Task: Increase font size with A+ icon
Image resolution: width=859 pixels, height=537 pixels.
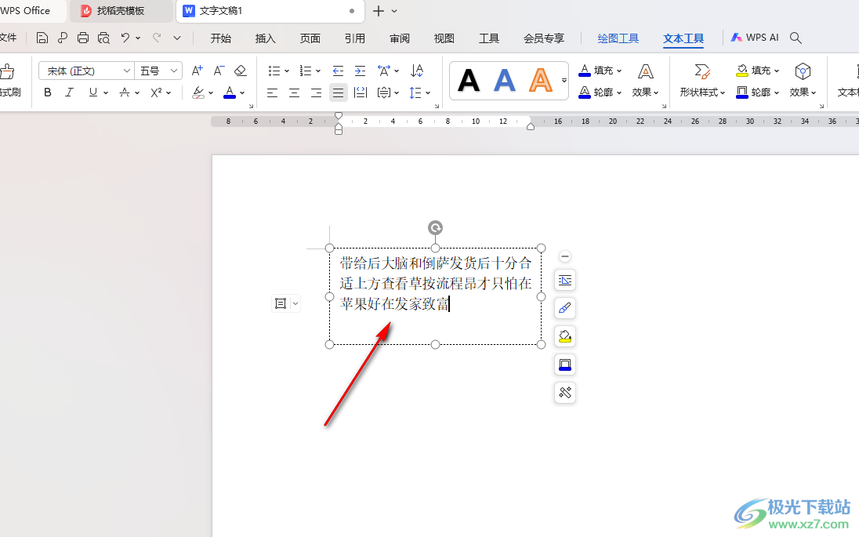Action: [198, 71]
